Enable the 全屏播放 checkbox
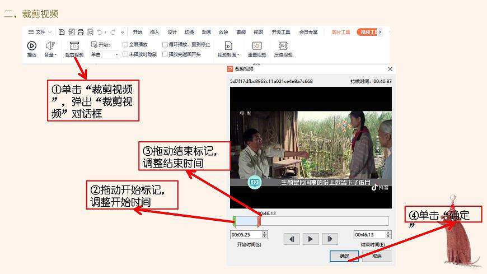This screenshot has width=487, height=274. point(125,44)
